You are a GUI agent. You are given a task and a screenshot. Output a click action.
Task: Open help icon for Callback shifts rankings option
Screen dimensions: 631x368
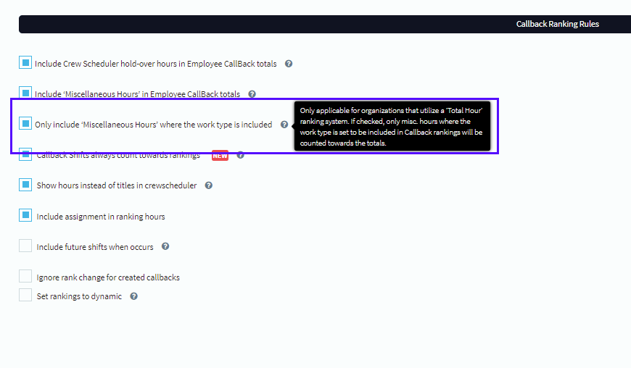(x=241, y=155)
